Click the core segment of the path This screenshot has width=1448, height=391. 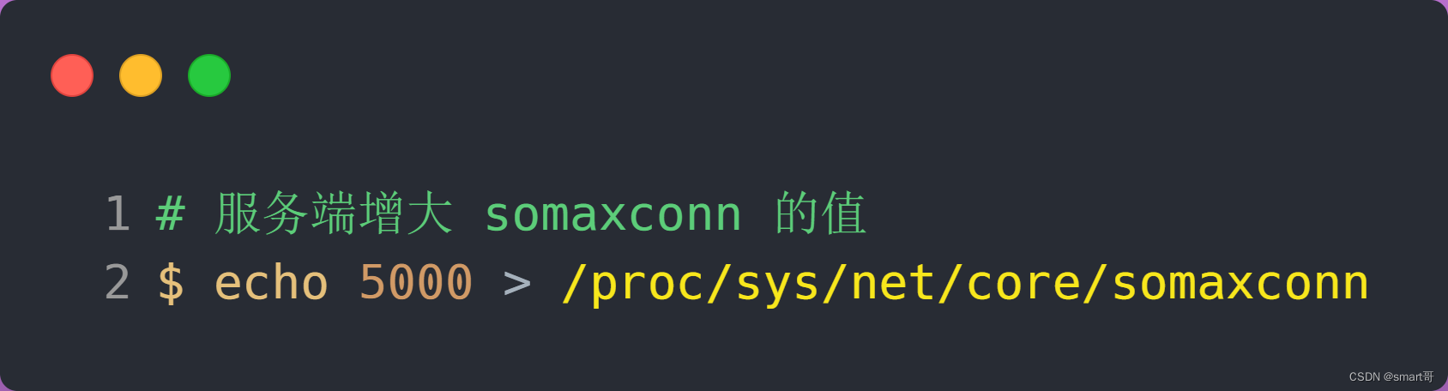(1023, 284)
